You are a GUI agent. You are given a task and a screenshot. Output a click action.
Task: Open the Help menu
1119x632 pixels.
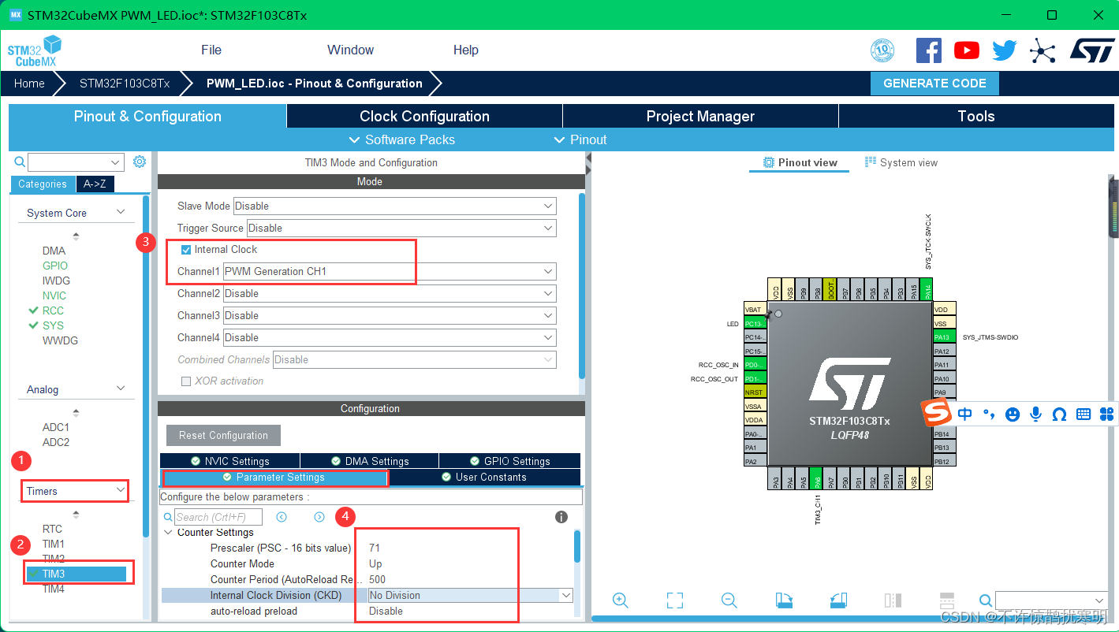point(465,50)
